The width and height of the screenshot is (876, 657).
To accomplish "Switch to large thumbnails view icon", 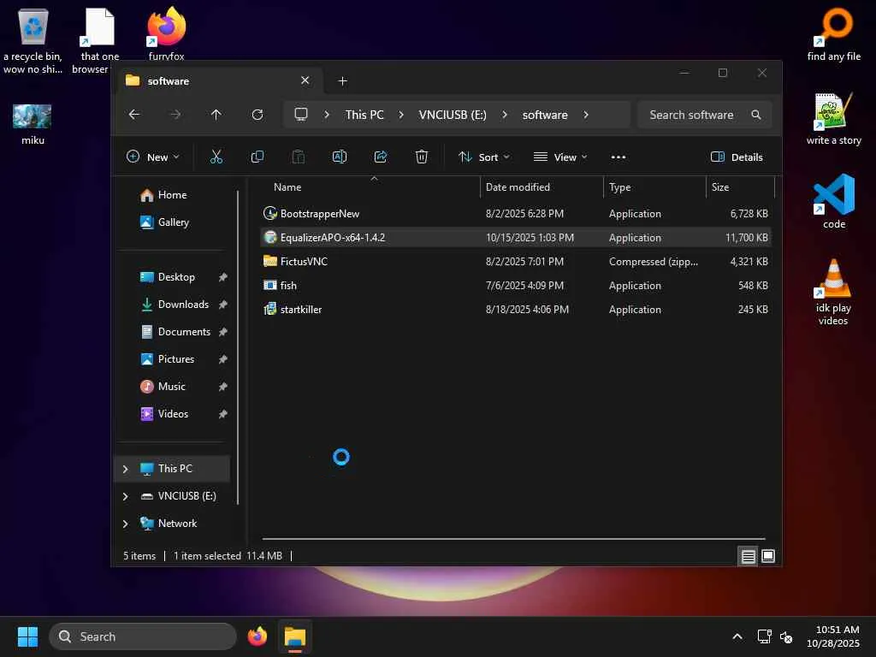I will [x=768, y=556].
